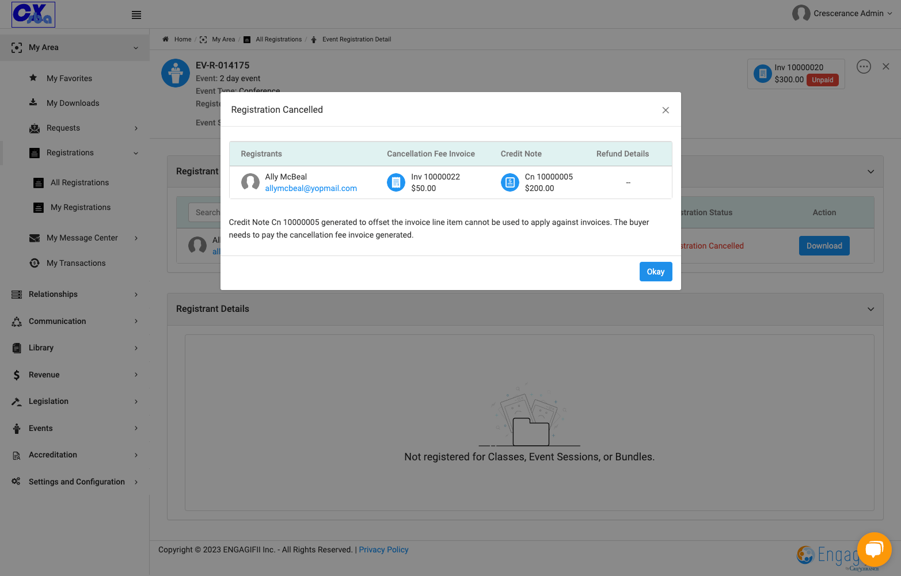
Task: Click the Settings and Configuration gears icon
Action: click(16, 482)
